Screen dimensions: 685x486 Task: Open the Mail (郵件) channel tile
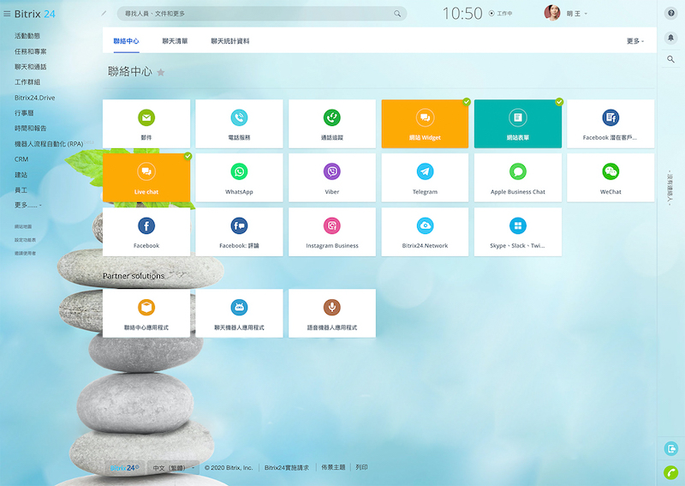click(146, 123)
